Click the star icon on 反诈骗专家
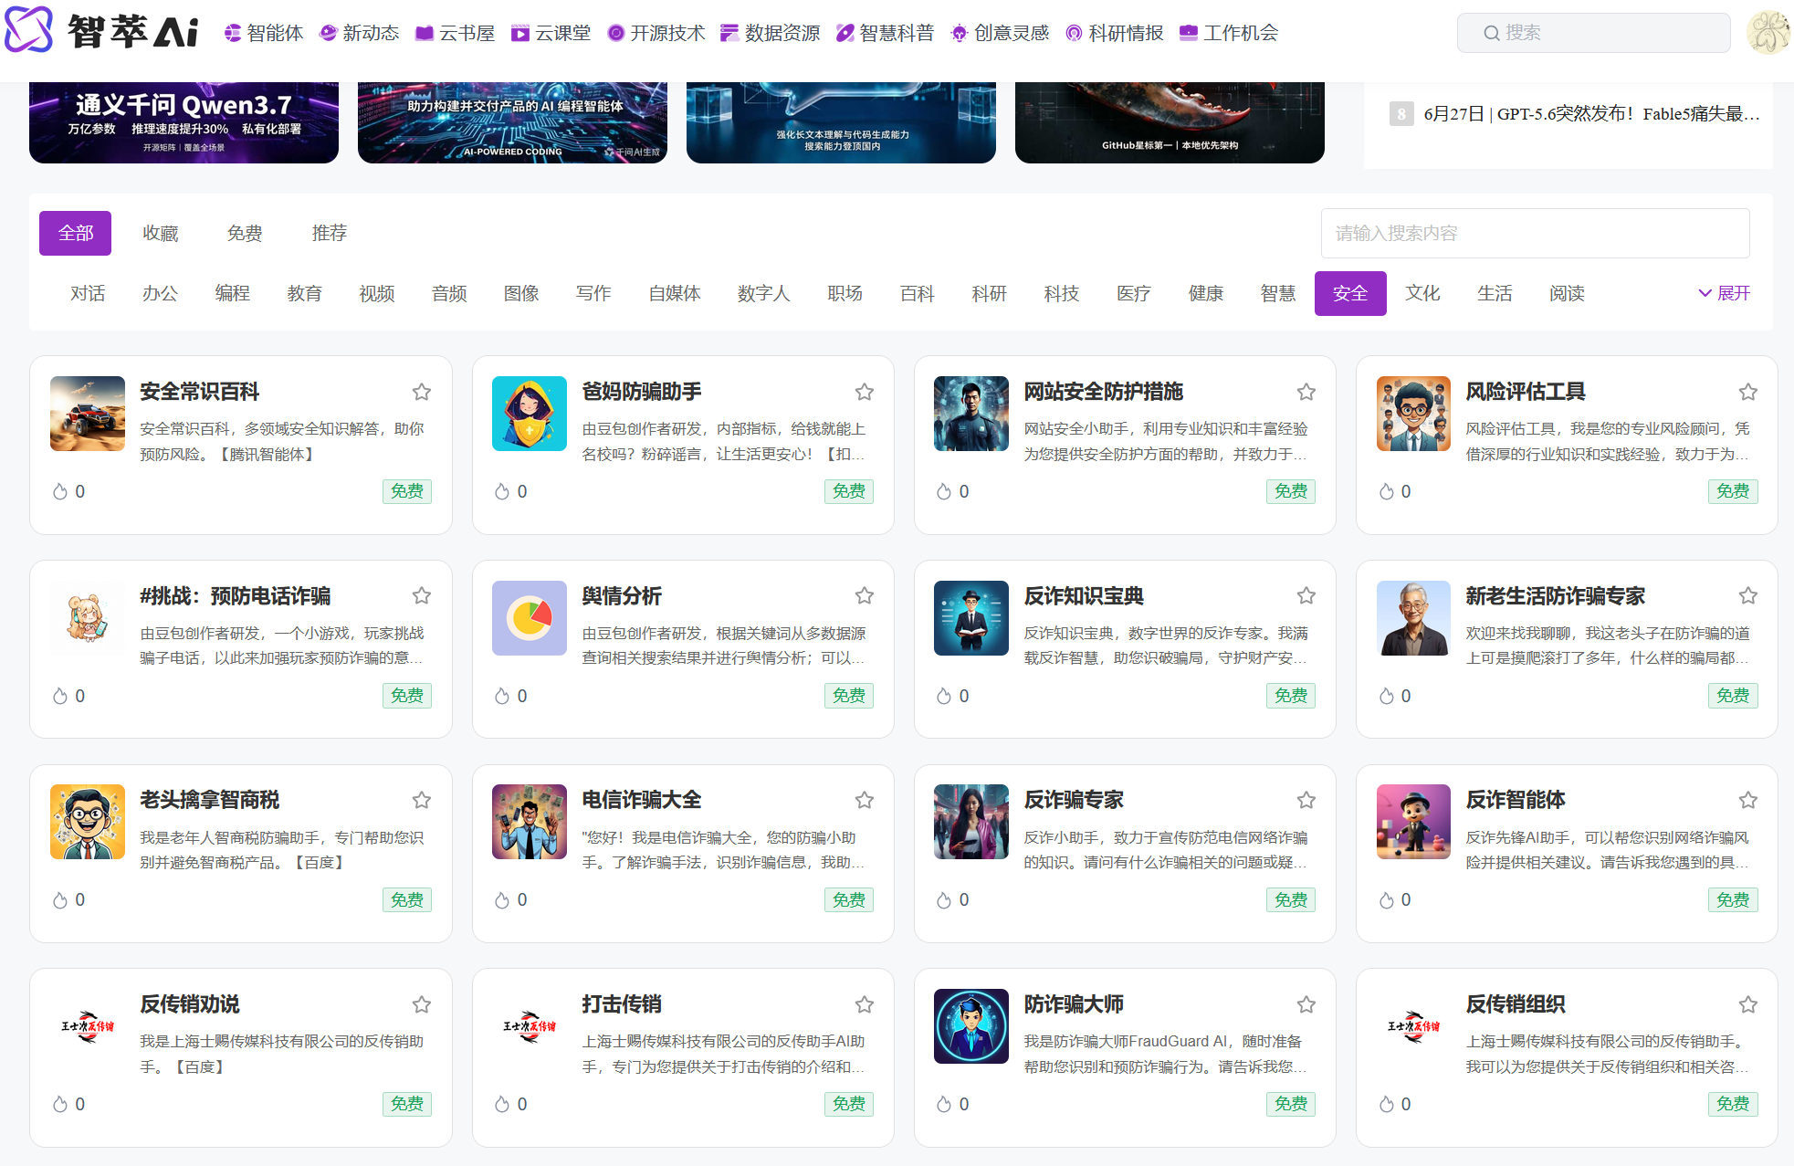This screenshot has height=1166, width=1794. point(1306,800)
